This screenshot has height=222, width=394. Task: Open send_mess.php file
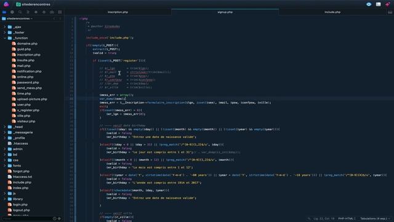point(30,88)
